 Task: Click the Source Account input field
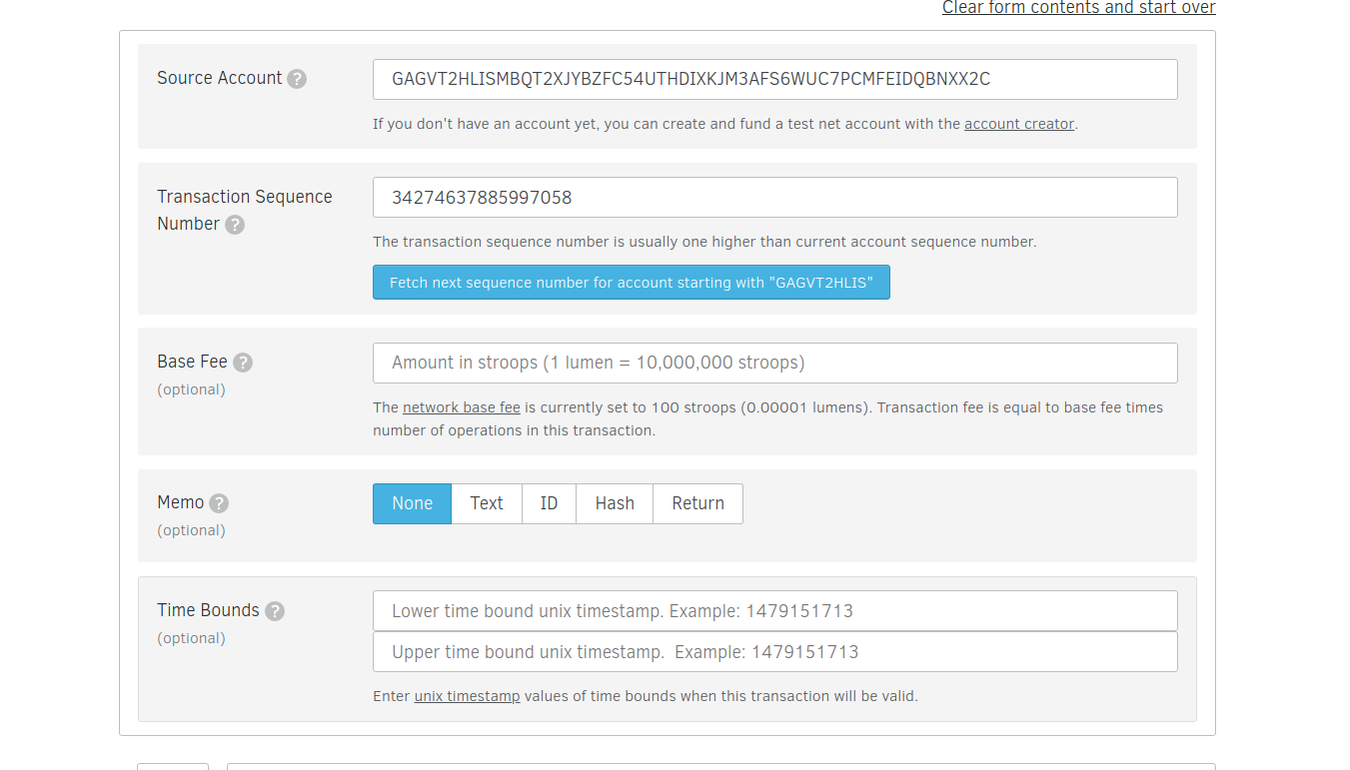coord(774,79)
